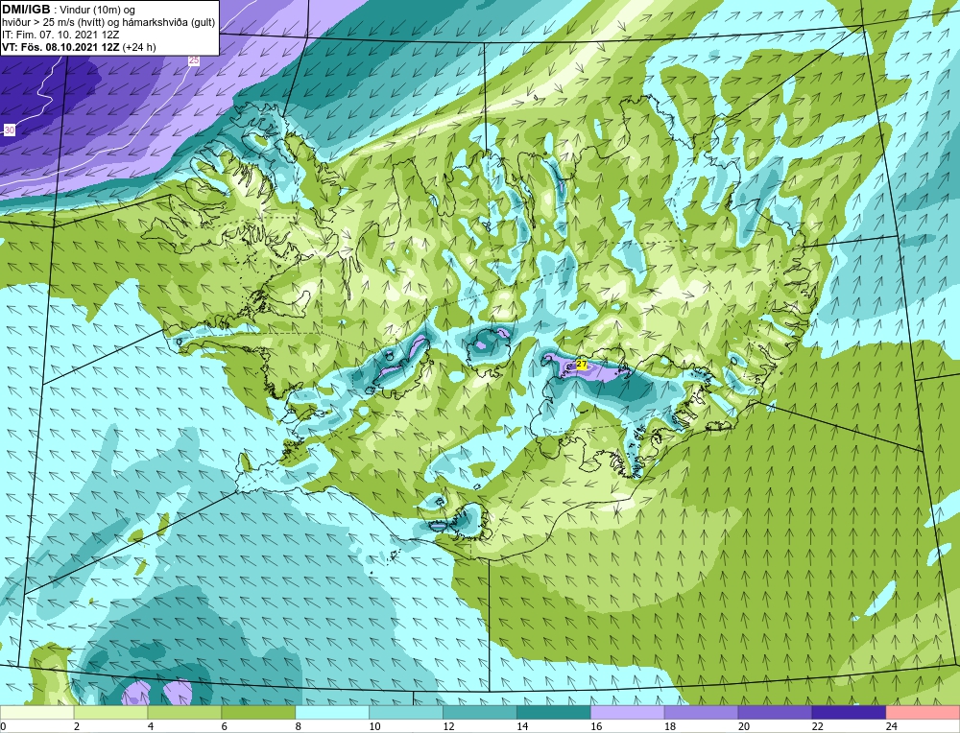Click the legend scale number 24
This screenshot has width=960, height=733.
coord(892,726)
